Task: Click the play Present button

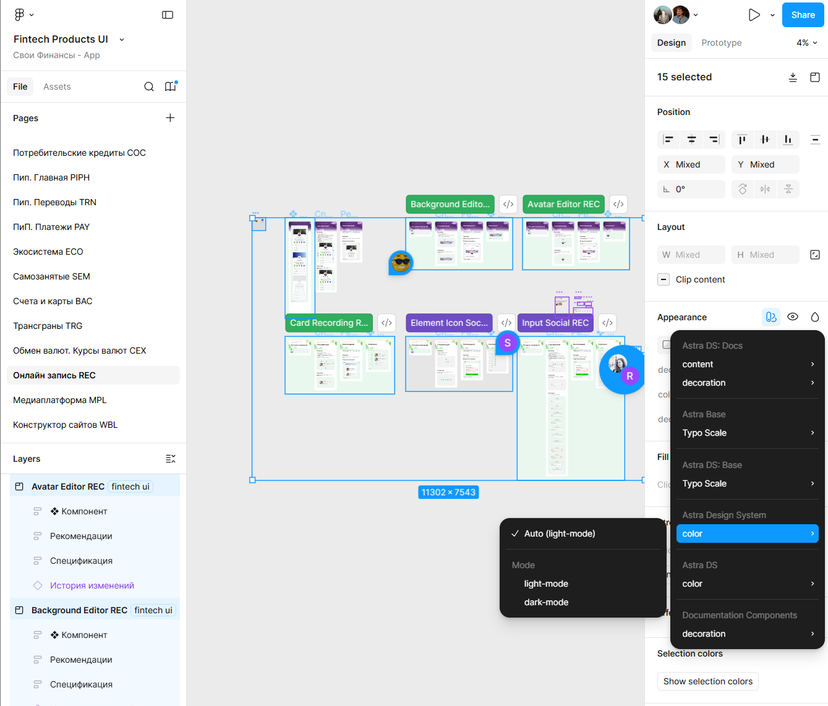Action: (754, 15)
